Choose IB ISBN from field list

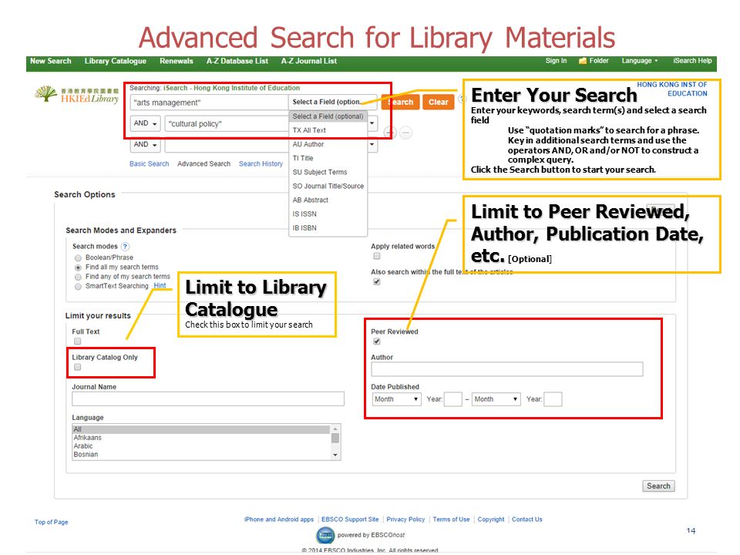[x=328, y=228]
